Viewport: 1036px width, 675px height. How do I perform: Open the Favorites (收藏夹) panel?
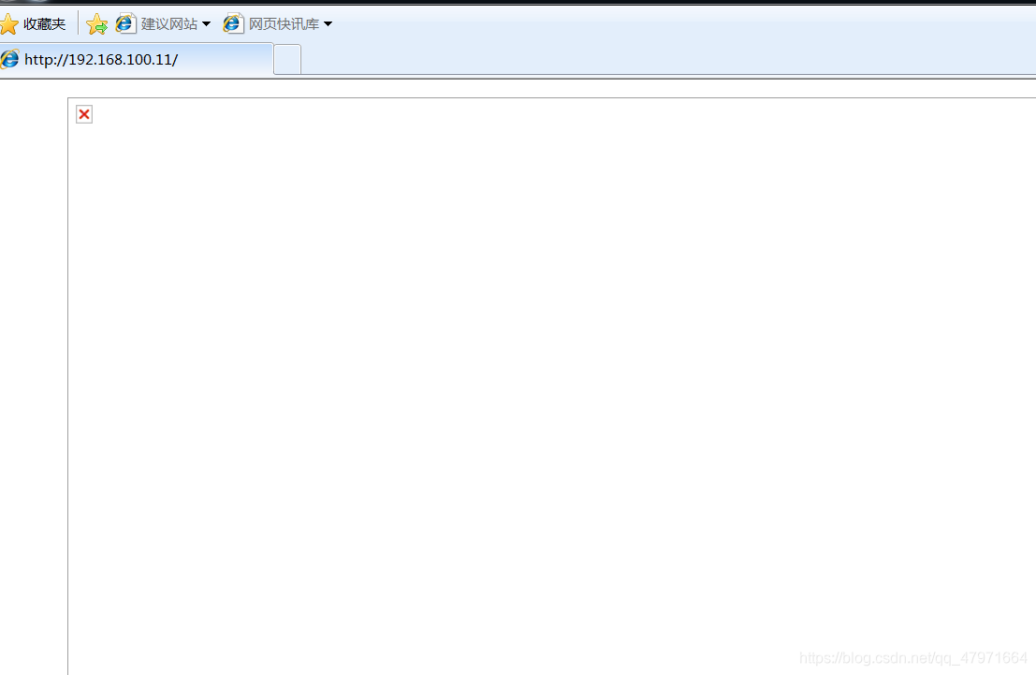coord(34,23)
